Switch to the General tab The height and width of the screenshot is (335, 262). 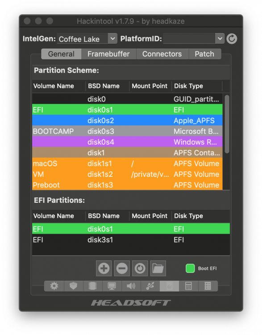[x=61, y=54]
